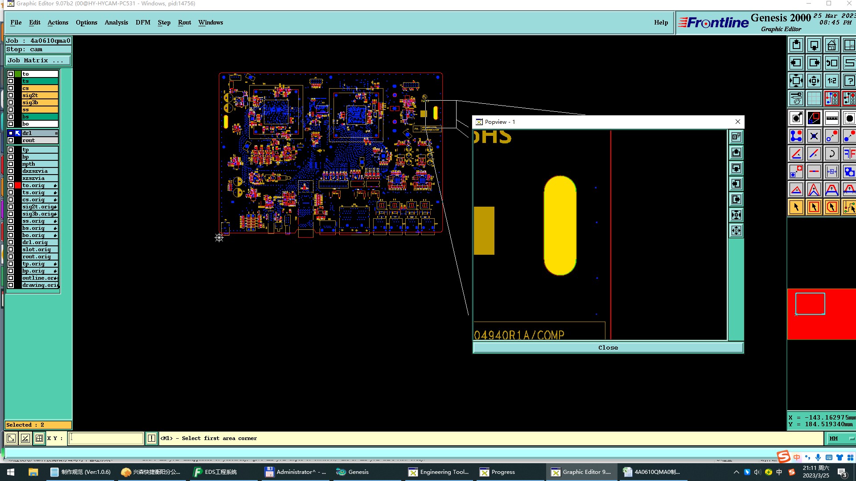The height and width of the screenshot is (481, 856).
Task: Expand the drl layer options marker
Action: [x=56, y=133]
